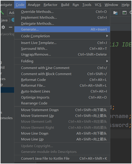Click Convert Java File to Kotlin File
Screen dimensions: 132x164
point(62,158)
